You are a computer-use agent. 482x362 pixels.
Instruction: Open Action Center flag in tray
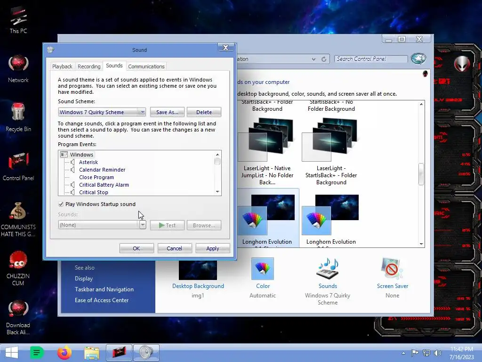pos(415,353)
